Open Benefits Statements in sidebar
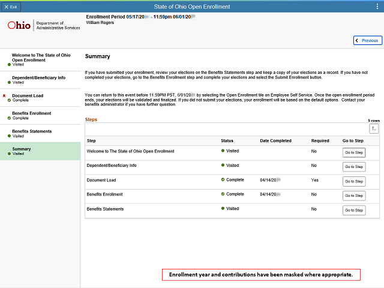The width and height of the screenshot is (384, 288). [x=40, y=133]
